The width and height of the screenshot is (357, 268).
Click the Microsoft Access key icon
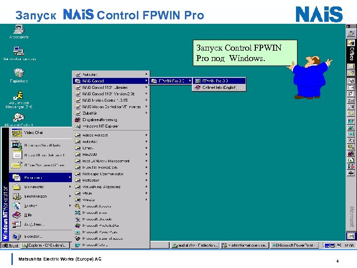tap(78, 206)
